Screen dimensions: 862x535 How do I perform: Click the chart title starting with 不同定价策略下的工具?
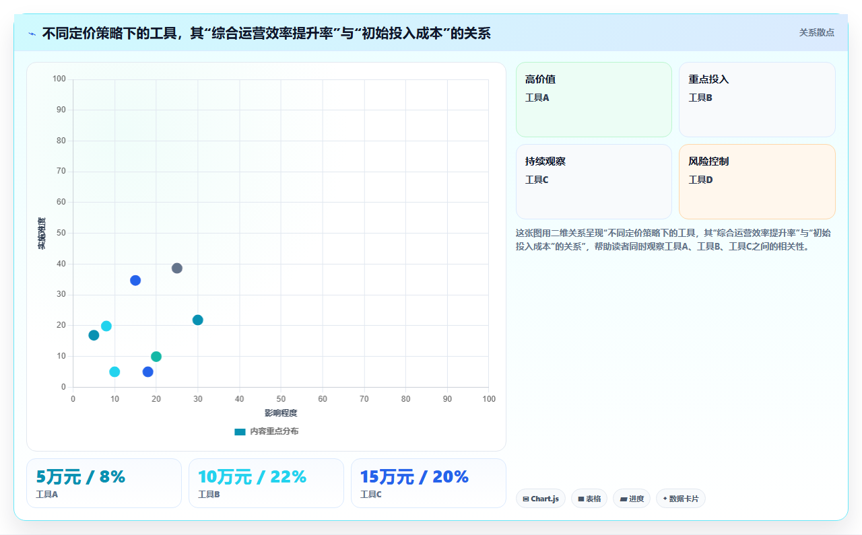click(x=266, y=33)
